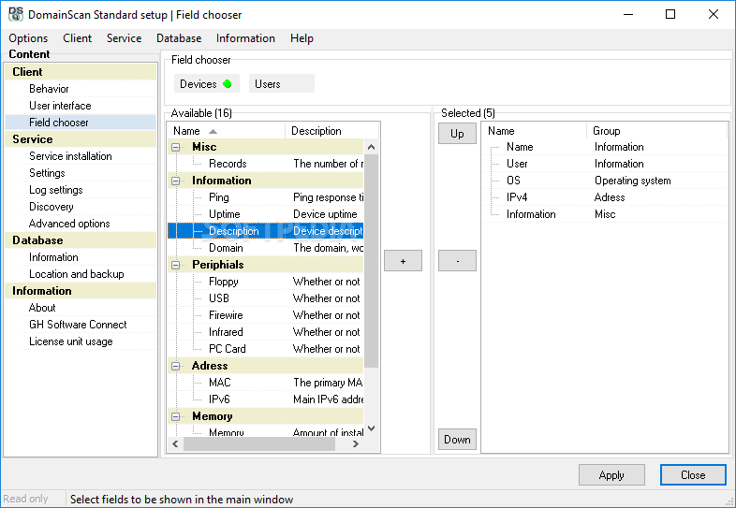This screenshot has height=508, width=736.
Task: Open Service installation page
Action: point(70,156)
